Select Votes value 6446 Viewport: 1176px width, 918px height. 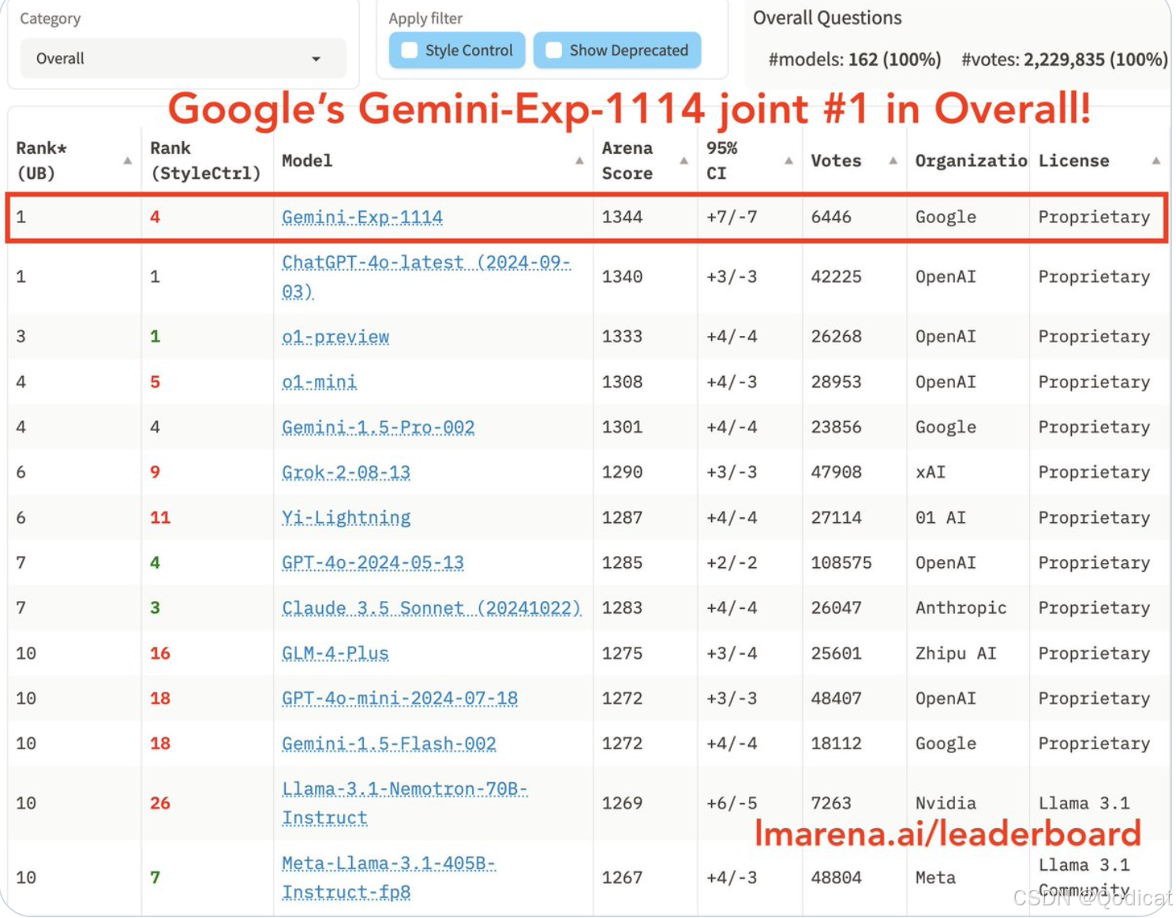[831, 217]
